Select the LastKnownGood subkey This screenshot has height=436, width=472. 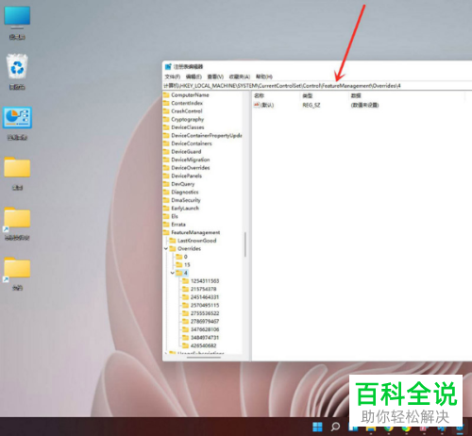(x=197, y=241)
